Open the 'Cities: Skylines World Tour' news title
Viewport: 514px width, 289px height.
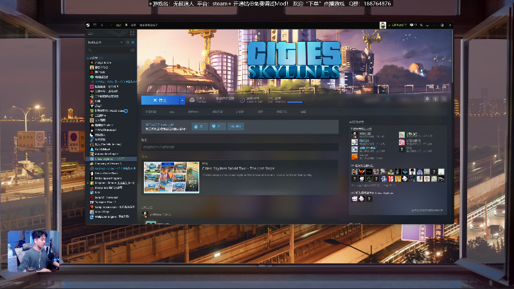click(x=238, y=168)
